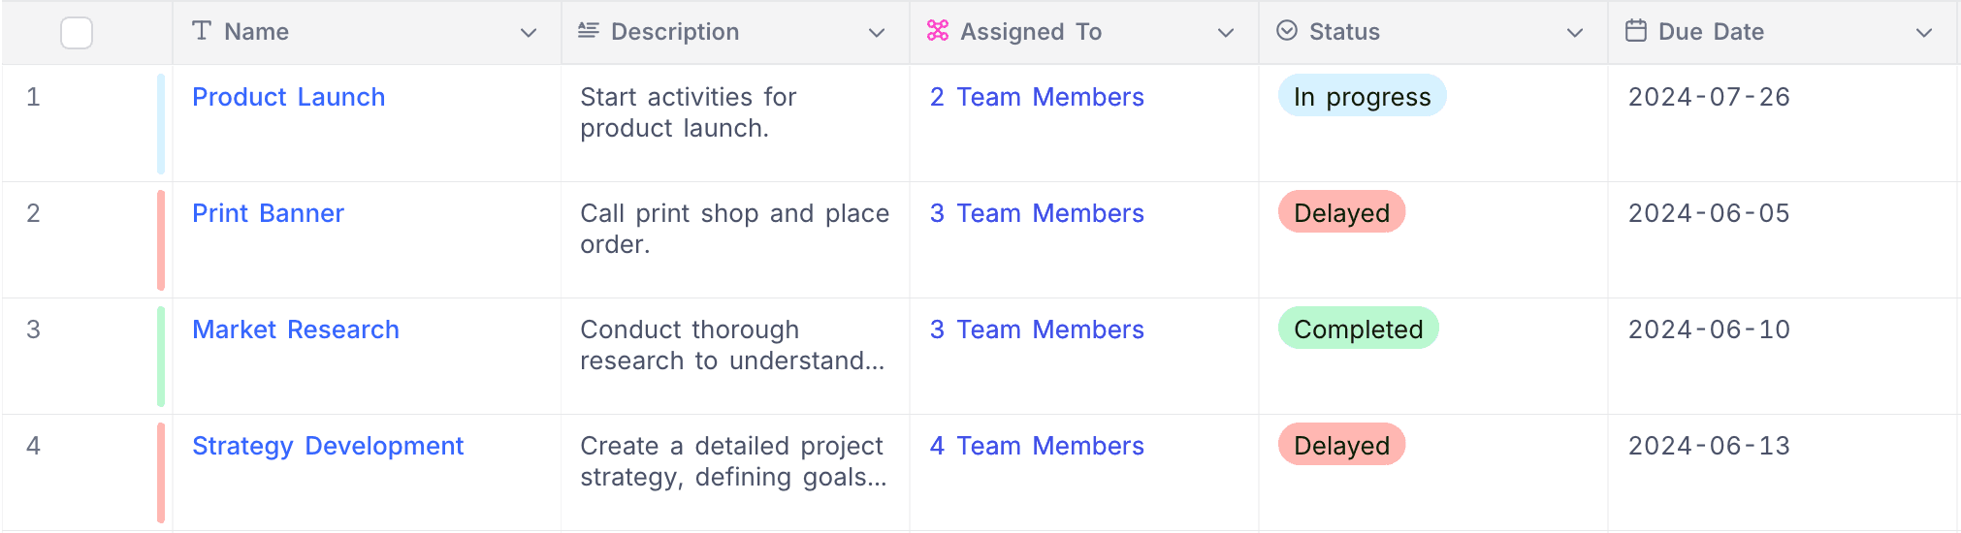The image size is (1961, 533).
Task: Click the text-type icon beside Name
Action: (x=202, y=31)
